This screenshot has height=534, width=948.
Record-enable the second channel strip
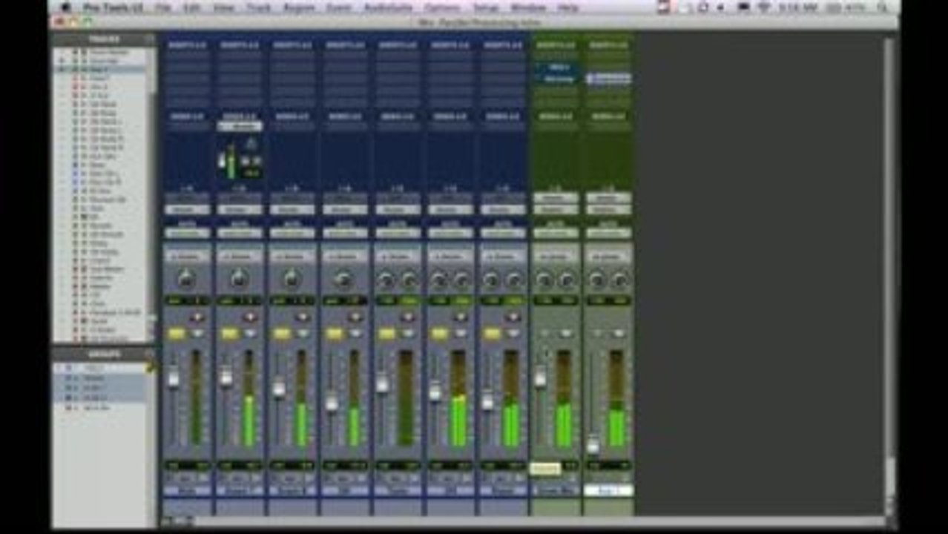pos(250,317)
